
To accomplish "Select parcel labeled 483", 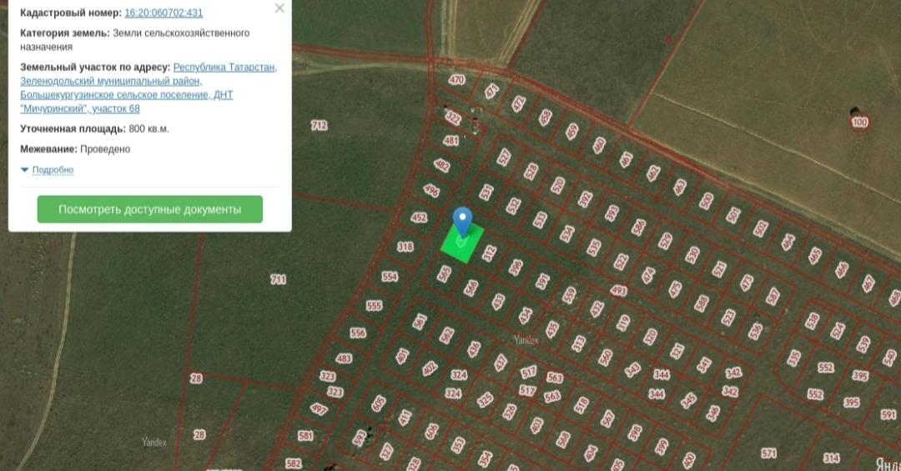I will coord(344,359).
